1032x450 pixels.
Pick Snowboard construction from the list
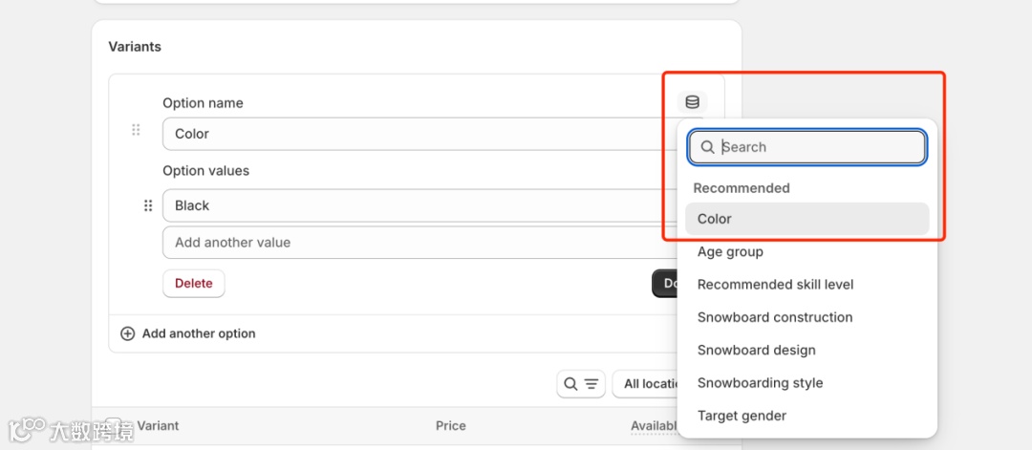pyautogui.click(x=775, y=317)
